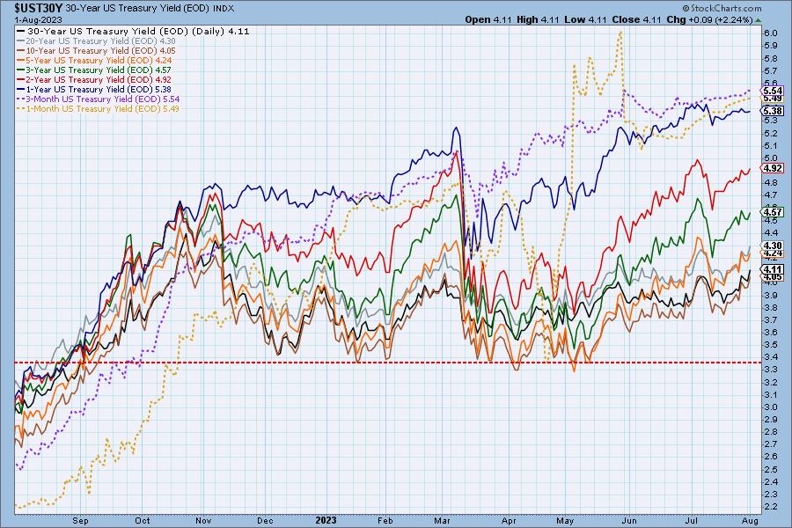Click the bold 2023 year label on the time axis
The width and height of the screenshot is (792, 528).
click(x=326, y=520)
